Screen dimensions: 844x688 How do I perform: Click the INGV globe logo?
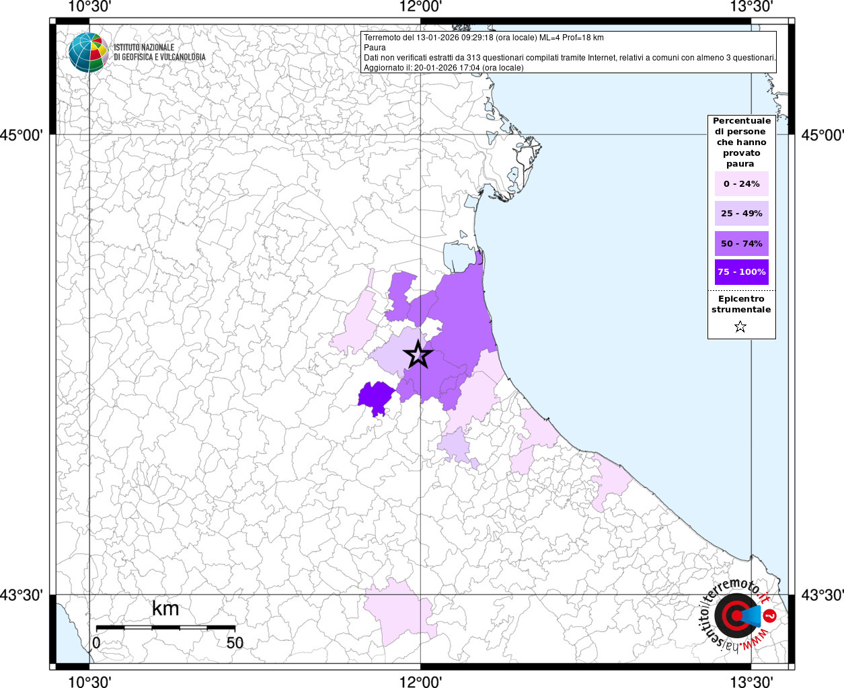pos(88,52)
